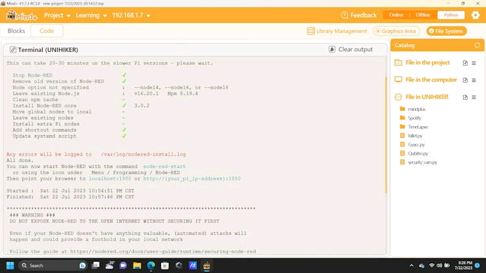Select the Code tab
The height and width of the screenshot is (273, 486).
pos(47,31)
